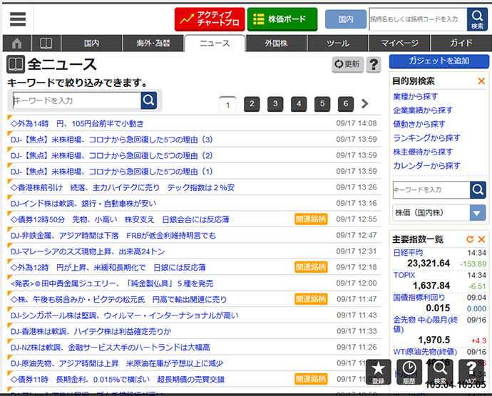
Task: Click the next page chevron arrow
Action: (364, 104)
